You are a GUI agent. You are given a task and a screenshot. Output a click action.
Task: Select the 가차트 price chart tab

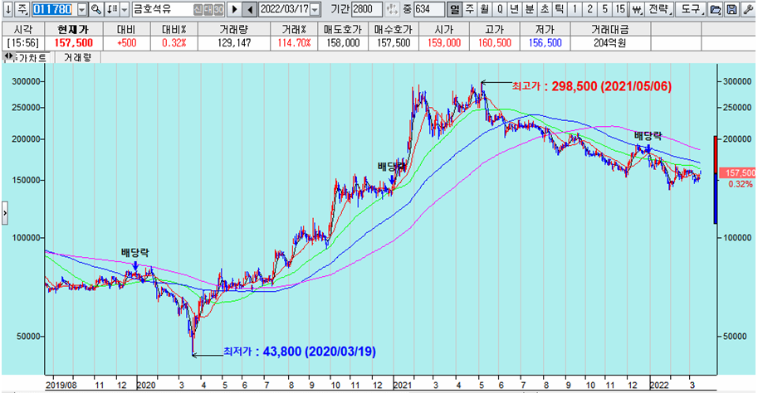(x=32, y=58)
